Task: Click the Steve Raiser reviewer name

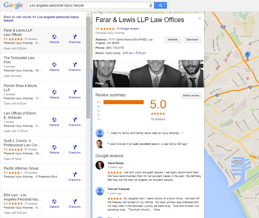Action: [116, 163]
